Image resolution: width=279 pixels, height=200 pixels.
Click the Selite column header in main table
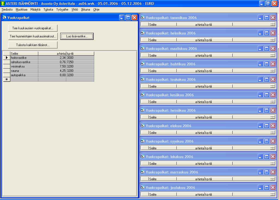click(24, 53)
